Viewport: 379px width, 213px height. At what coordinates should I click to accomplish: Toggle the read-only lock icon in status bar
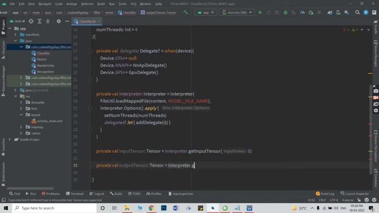click(x=359, y=200)
